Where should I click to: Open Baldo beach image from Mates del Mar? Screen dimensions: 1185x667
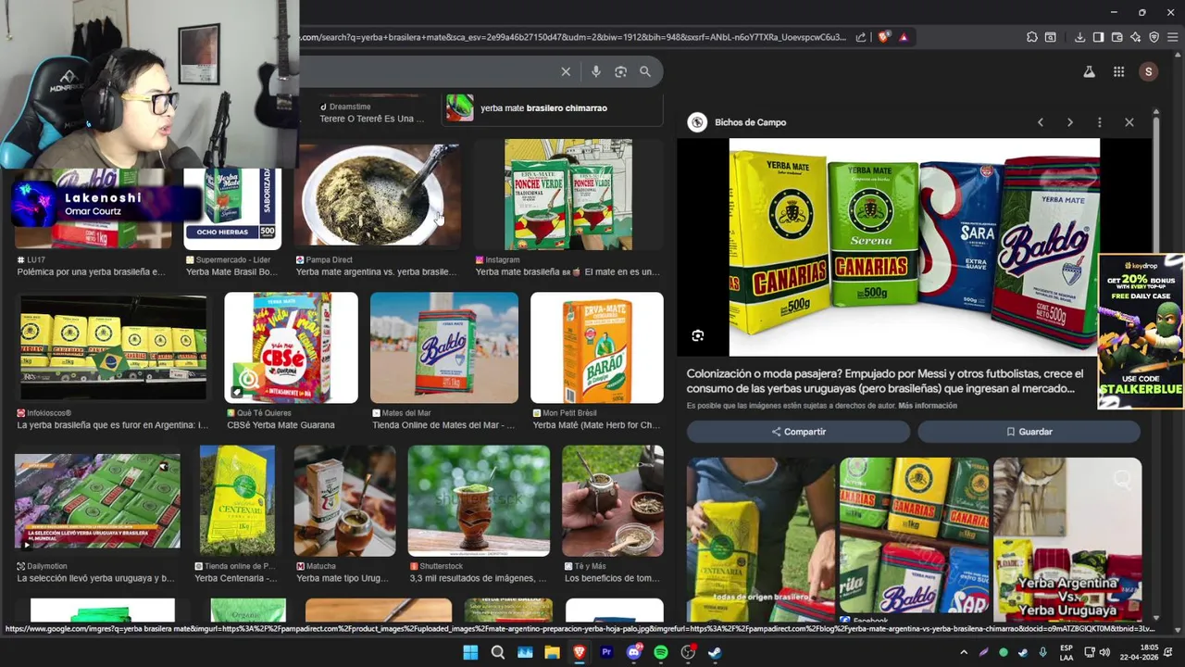tap(444, 347)
